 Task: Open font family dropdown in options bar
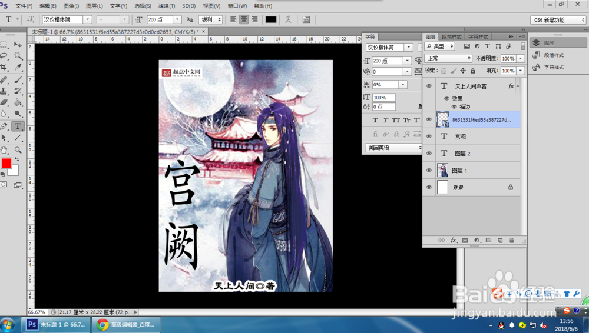pyautogui.click(x=88, y=19)
